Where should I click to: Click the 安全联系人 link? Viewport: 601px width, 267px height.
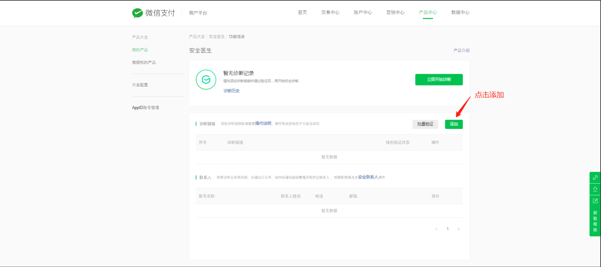(x=368, y=177)
